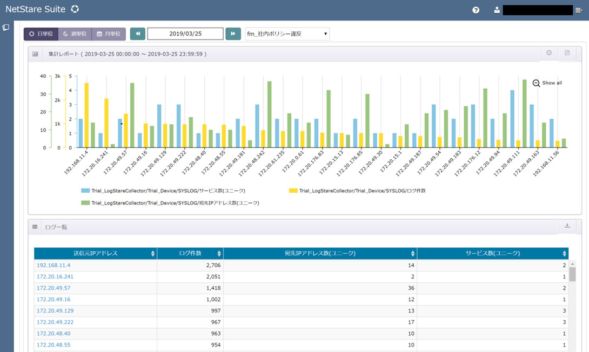The image size is (589, 352).
Task: Toggle the green 宛先IPアドレス数 legend series
Action: tap(170, 203)
